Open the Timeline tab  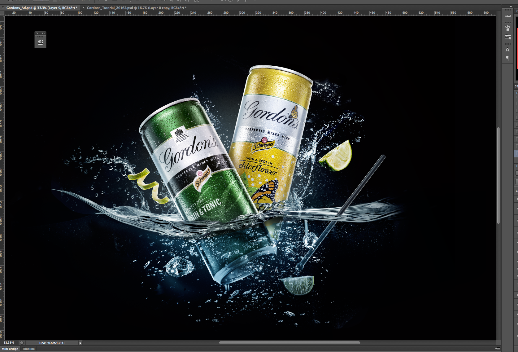pyautogui.click(x=28, y=349)
